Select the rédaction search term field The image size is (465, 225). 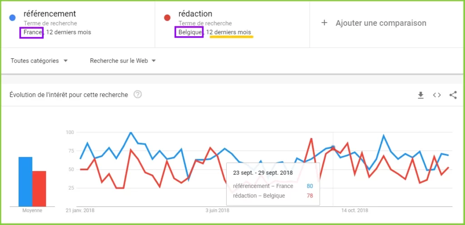point(195,14)
